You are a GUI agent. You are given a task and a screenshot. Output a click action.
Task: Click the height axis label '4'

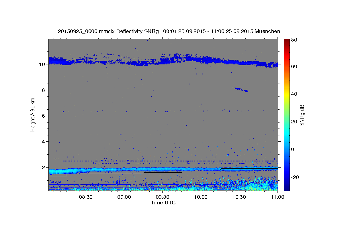43,141
